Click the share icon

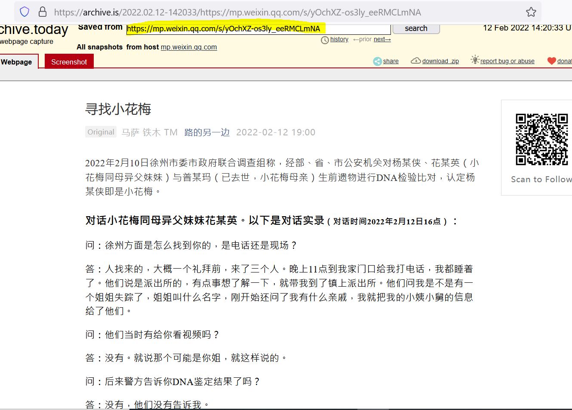[377, 61]
